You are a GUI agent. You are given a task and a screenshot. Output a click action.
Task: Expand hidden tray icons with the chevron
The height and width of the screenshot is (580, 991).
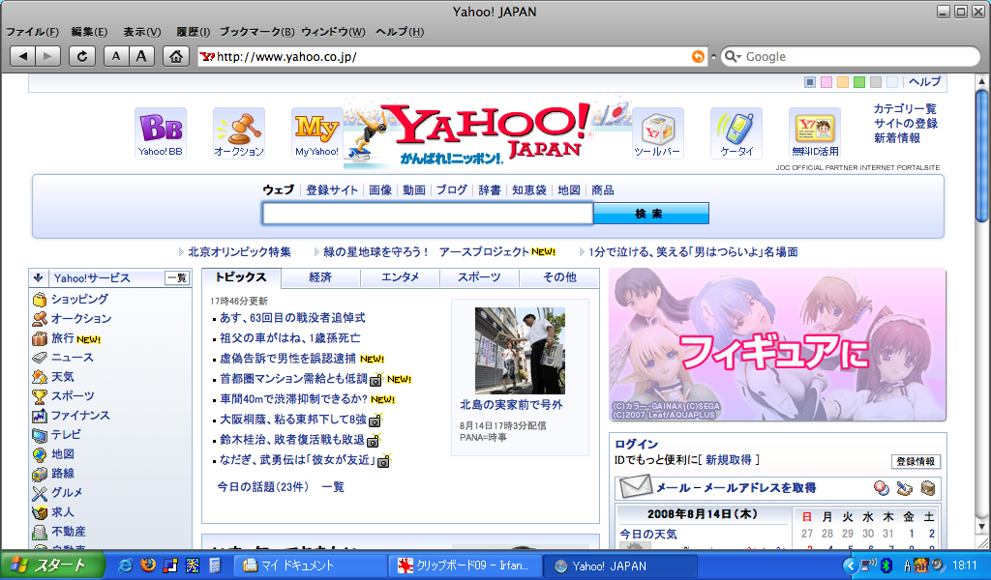click(851, 565)
